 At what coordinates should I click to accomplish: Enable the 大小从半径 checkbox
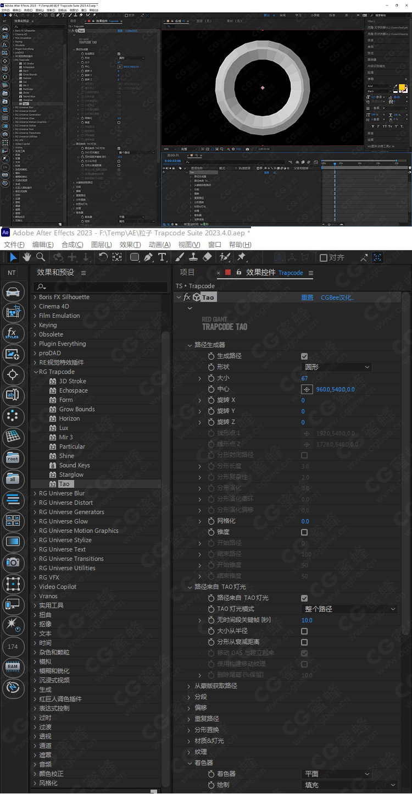[304, 631]
